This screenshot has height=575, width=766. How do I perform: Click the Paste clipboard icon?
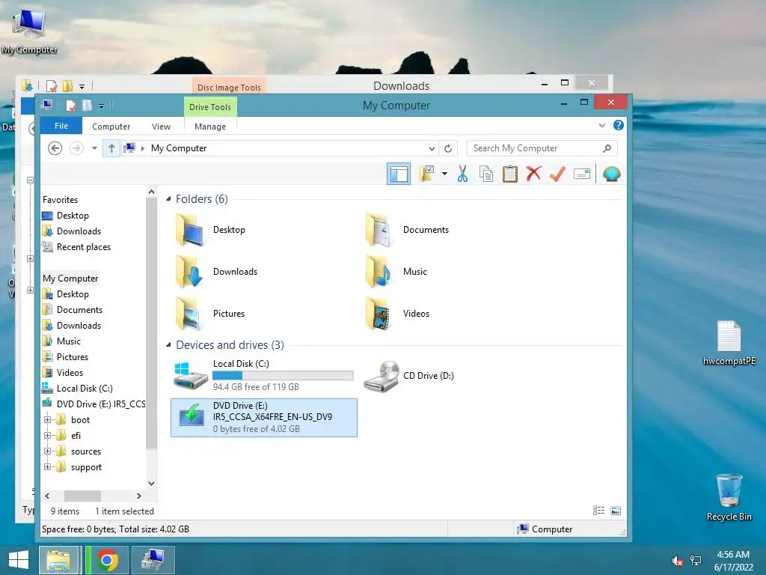pos(510,174)
